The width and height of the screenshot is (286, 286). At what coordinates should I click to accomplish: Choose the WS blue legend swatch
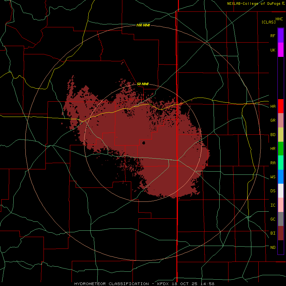click(281, 177)
